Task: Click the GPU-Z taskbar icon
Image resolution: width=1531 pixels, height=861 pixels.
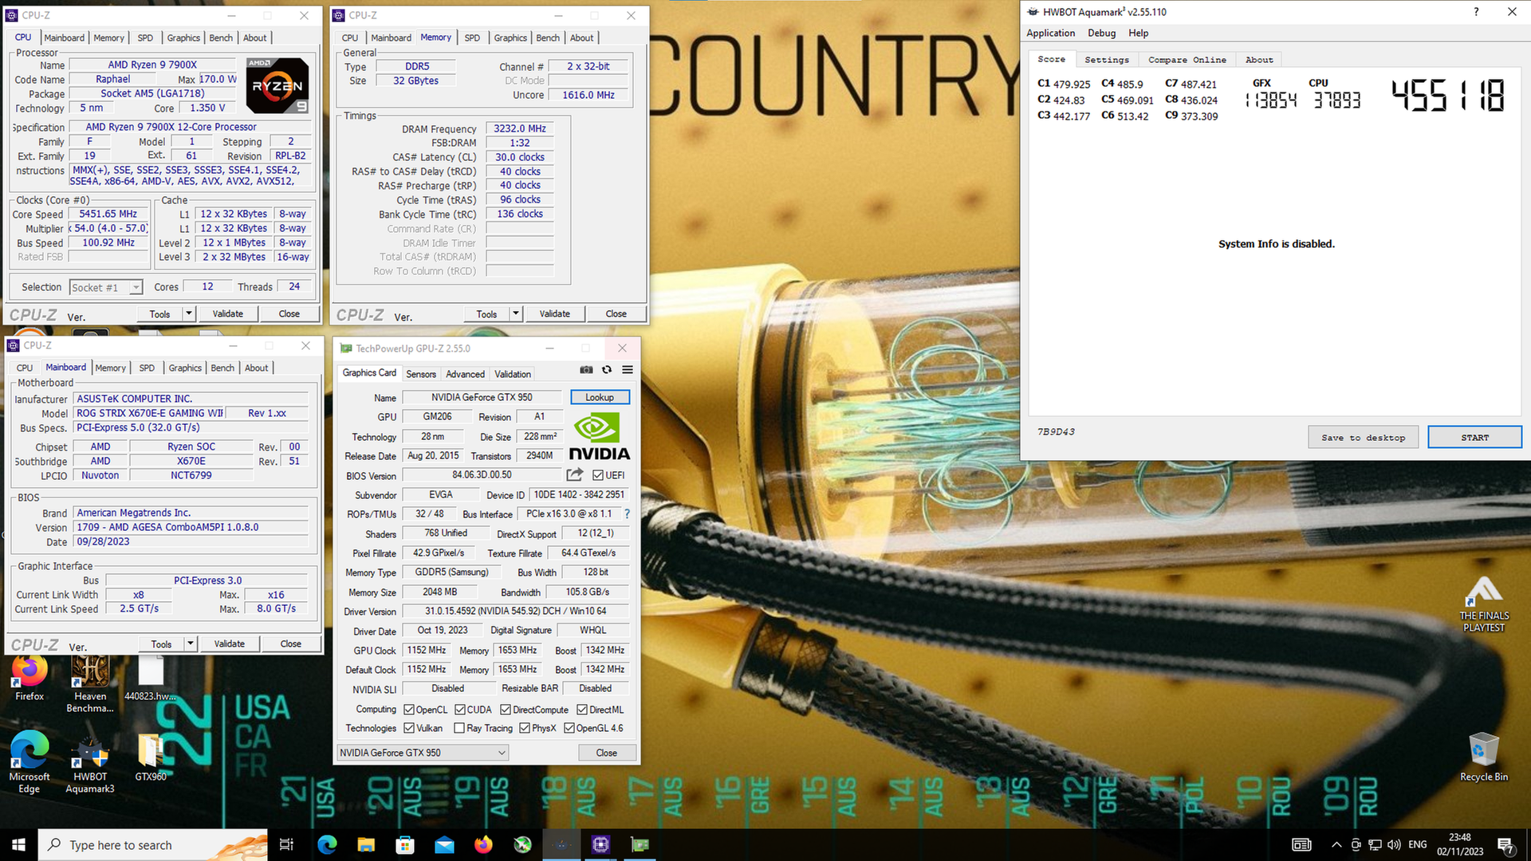Action: click(x=640, y=845)
